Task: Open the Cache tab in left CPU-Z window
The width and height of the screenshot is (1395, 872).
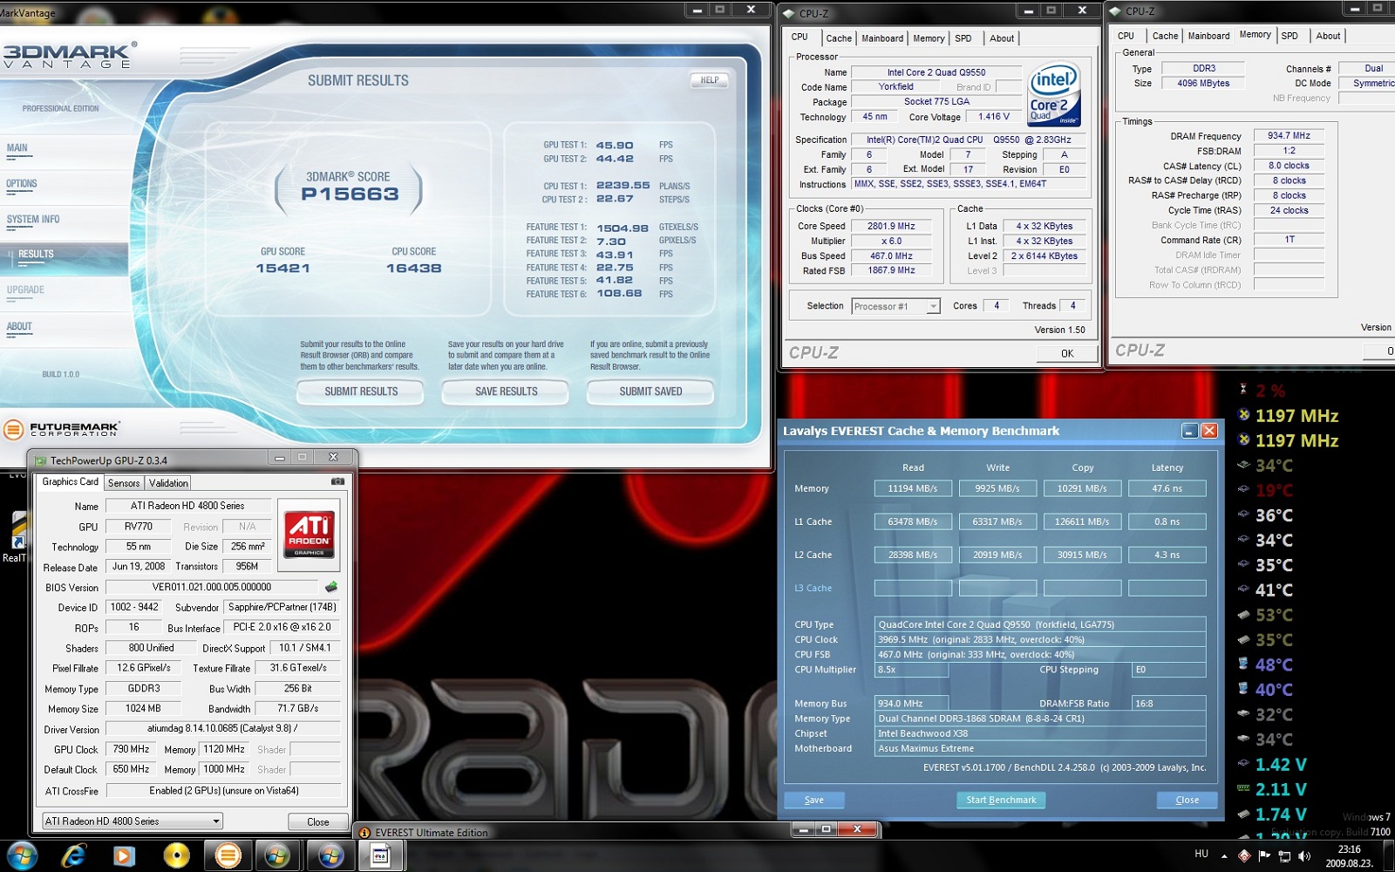Action: (839, 38)
